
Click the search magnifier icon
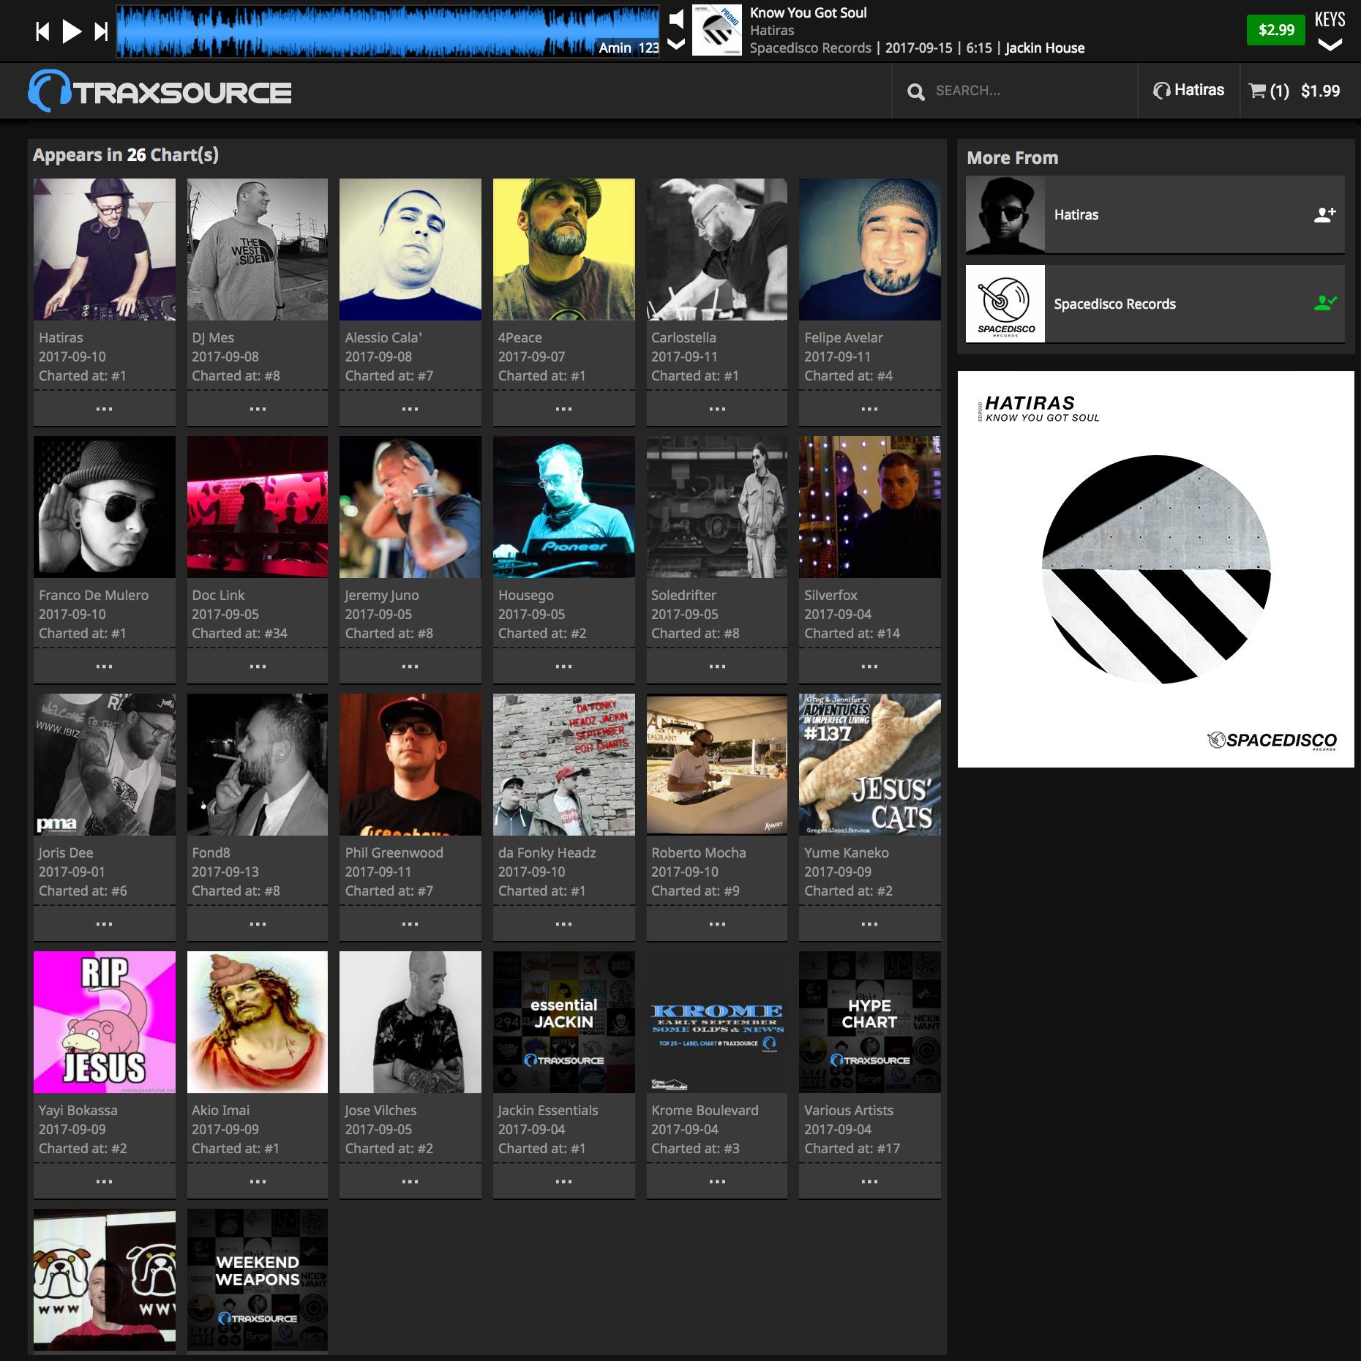pos(915,91)
